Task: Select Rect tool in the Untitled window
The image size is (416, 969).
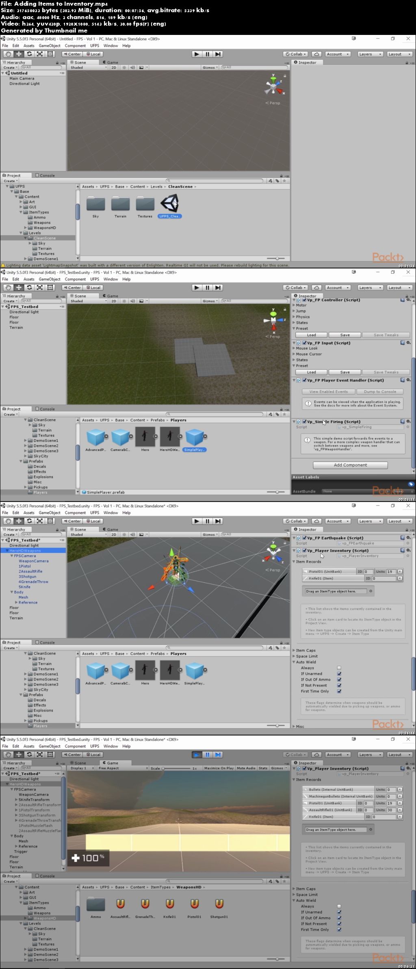Action: 50,54
